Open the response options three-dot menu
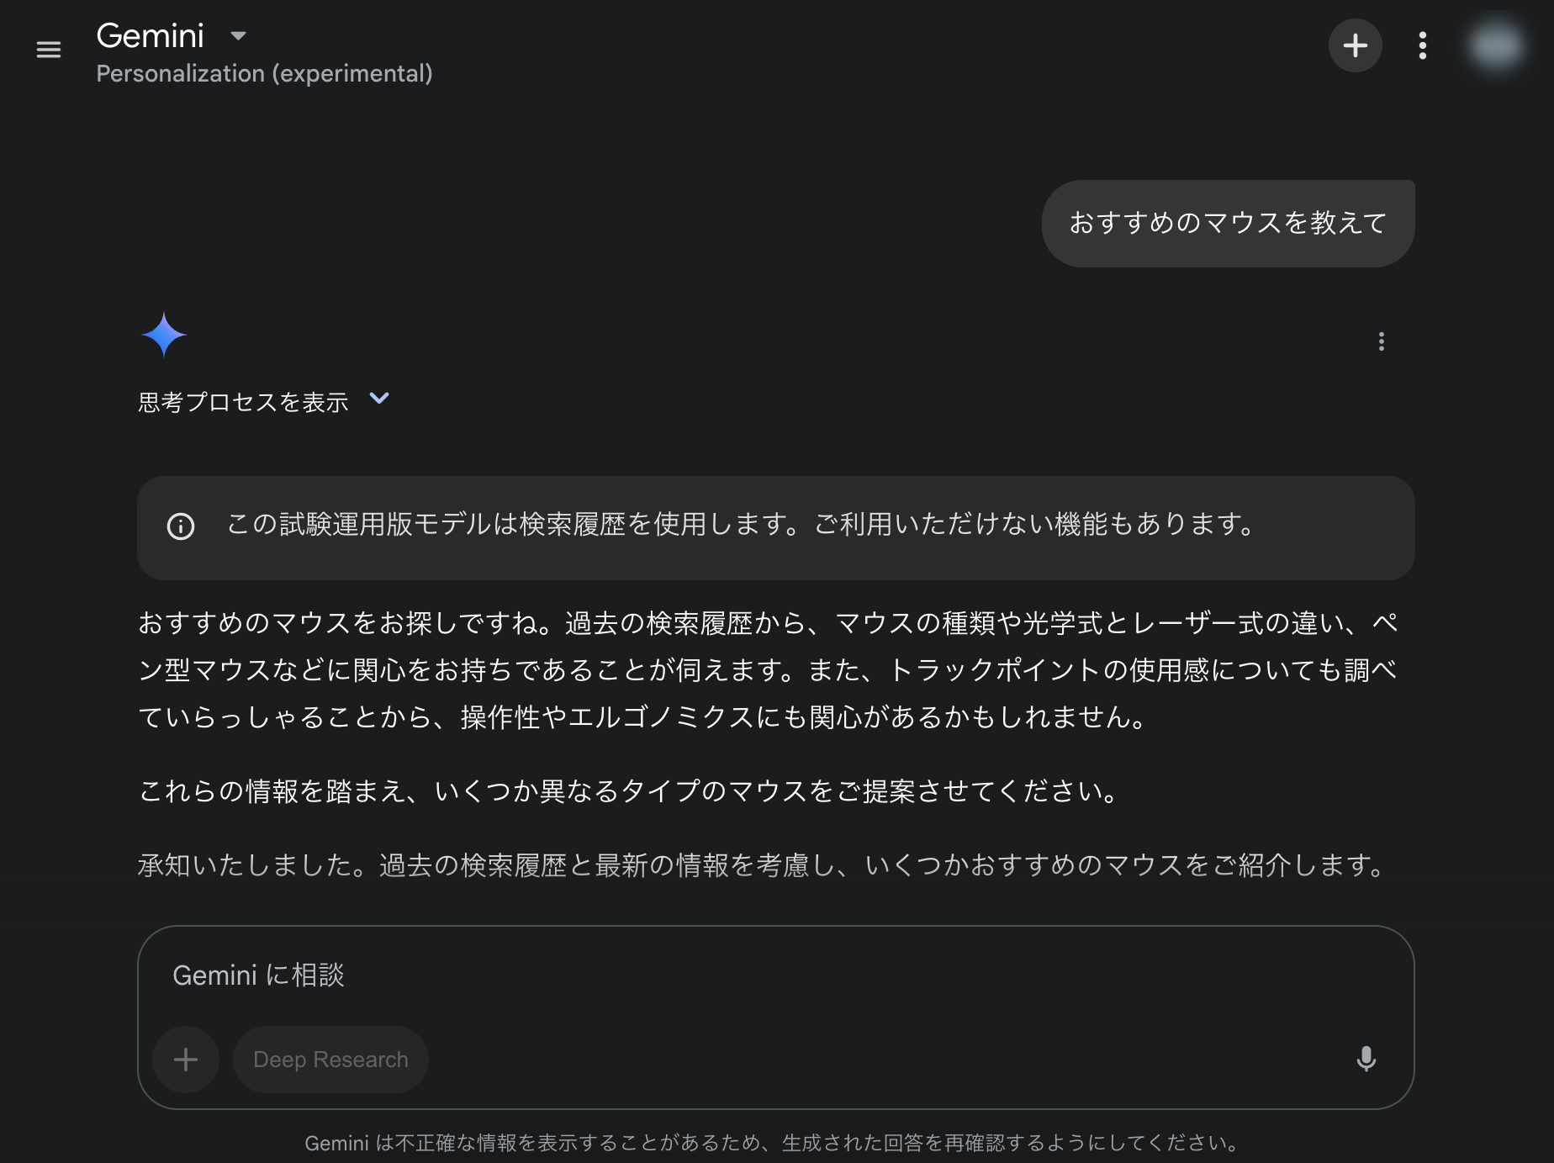The image size is (1554, 1163). [x=1380, y=341]
